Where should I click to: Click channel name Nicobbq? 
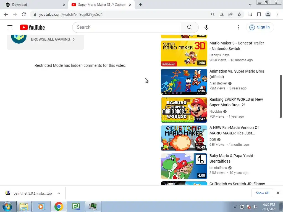[216, 112]
